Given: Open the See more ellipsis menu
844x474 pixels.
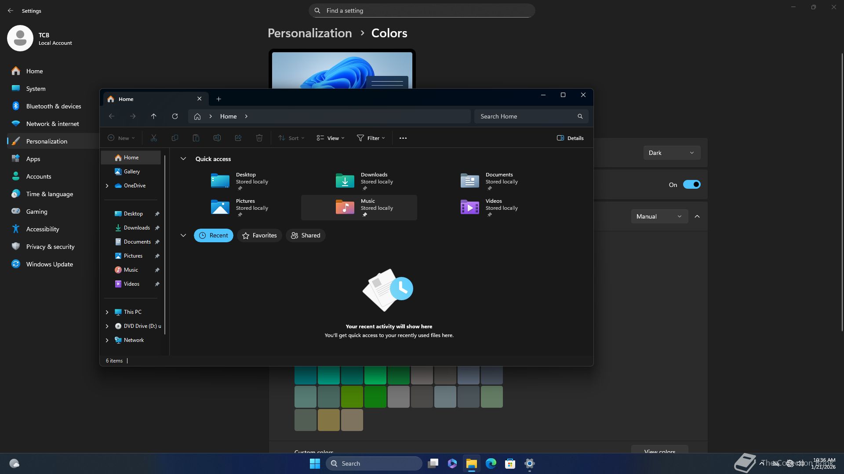Looking at the screenshot, I should [x=403, y=138].
